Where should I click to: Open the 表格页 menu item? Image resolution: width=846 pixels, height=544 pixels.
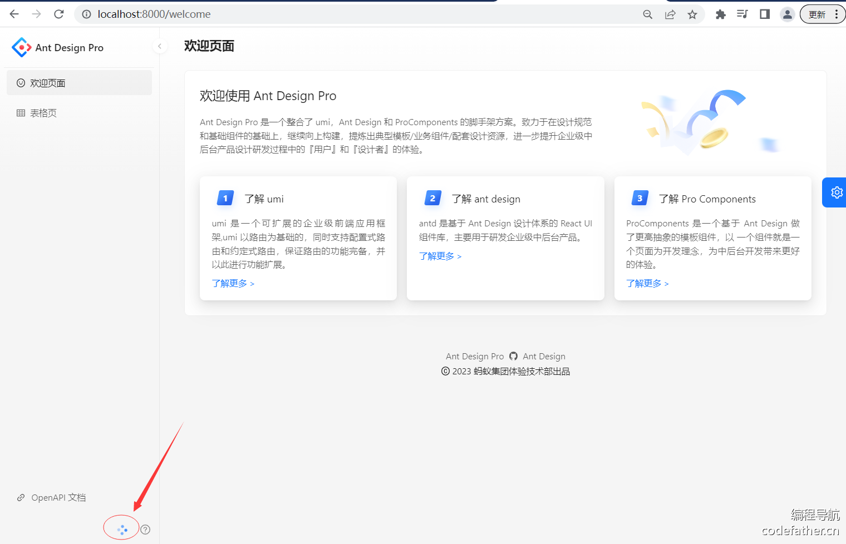(x=79, y=113)
